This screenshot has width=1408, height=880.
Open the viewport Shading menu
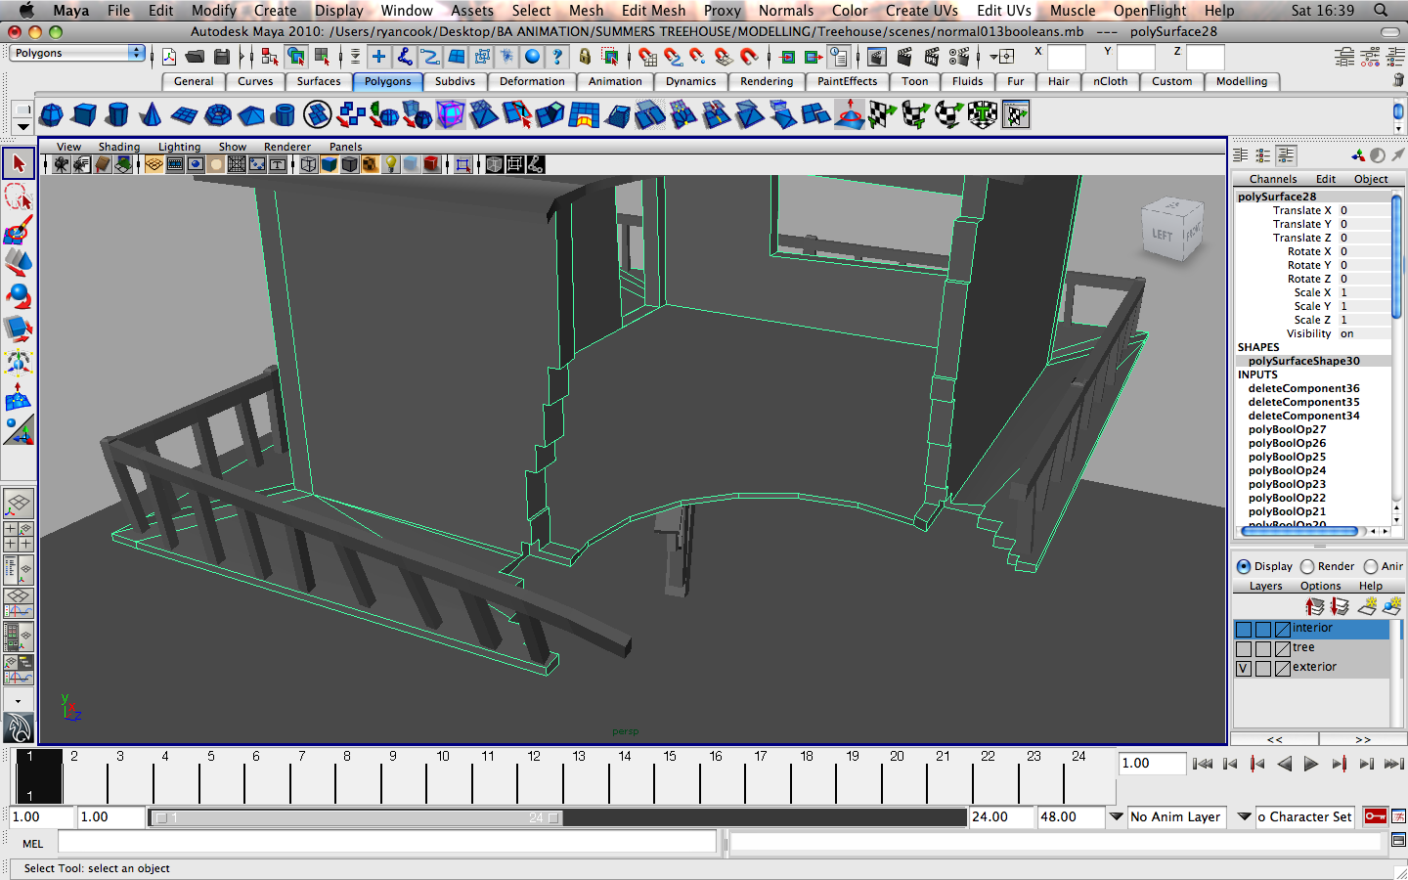(118, 147)
